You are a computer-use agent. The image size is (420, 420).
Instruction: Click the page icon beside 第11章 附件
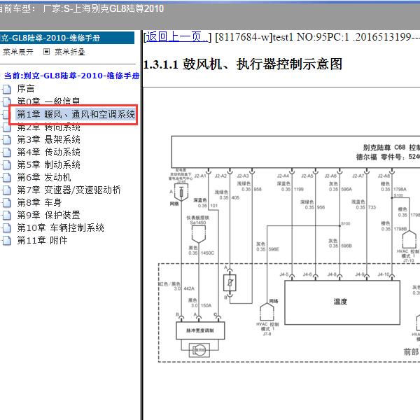coord(6,241)
